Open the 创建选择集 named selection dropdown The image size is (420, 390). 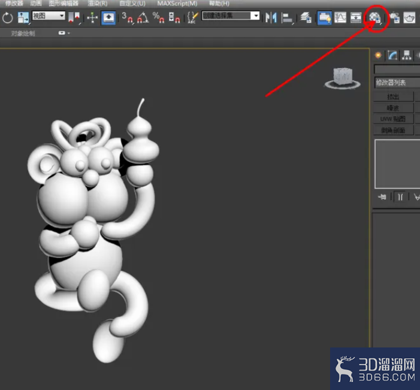231,16
